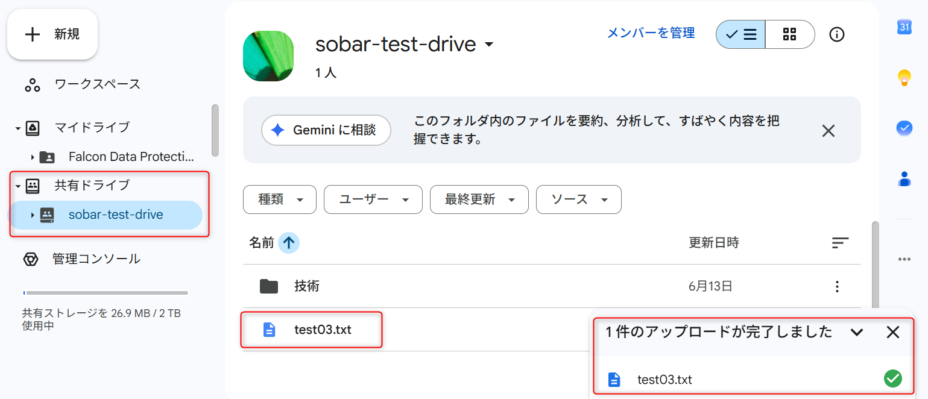Open more actions for the 技術 folder
The image size is (928, 399).
(x=837, y=286)
